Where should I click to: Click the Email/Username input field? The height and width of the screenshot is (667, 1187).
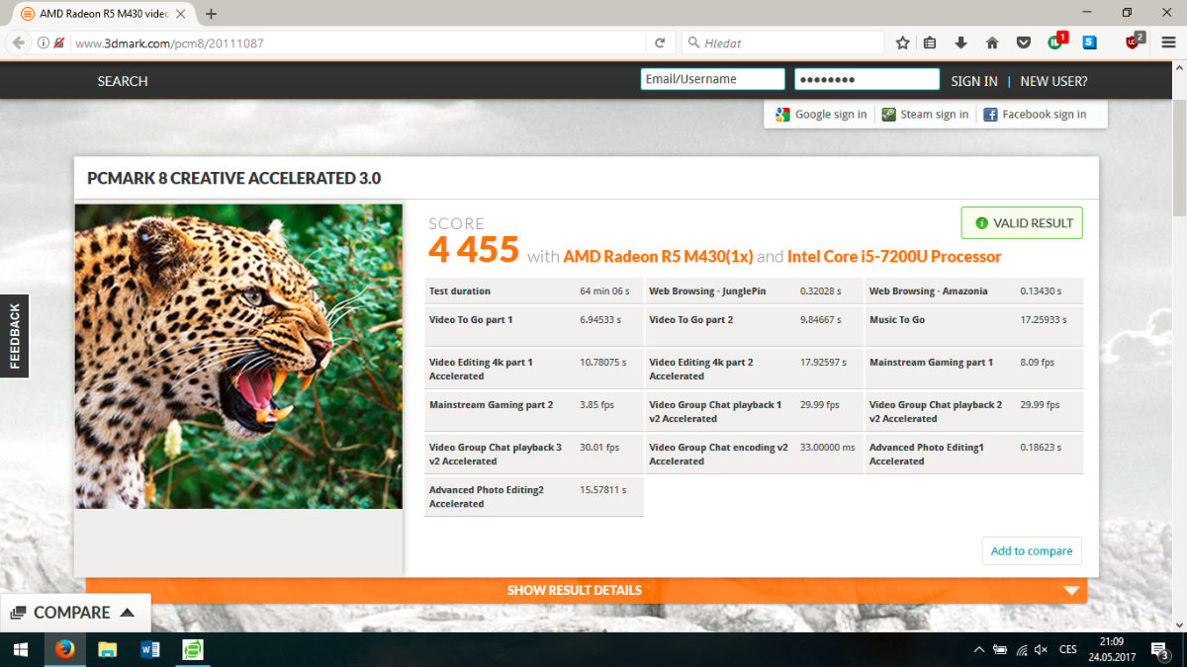(712, 79)
